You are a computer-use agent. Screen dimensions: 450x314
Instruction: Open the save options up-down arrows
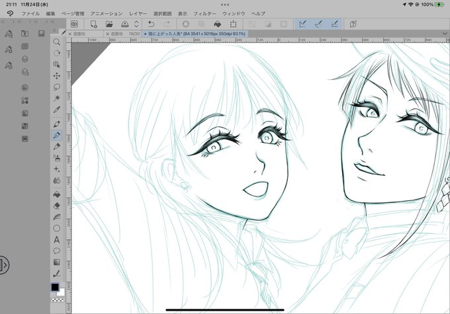pyautogui.click(x=136, y=24)
